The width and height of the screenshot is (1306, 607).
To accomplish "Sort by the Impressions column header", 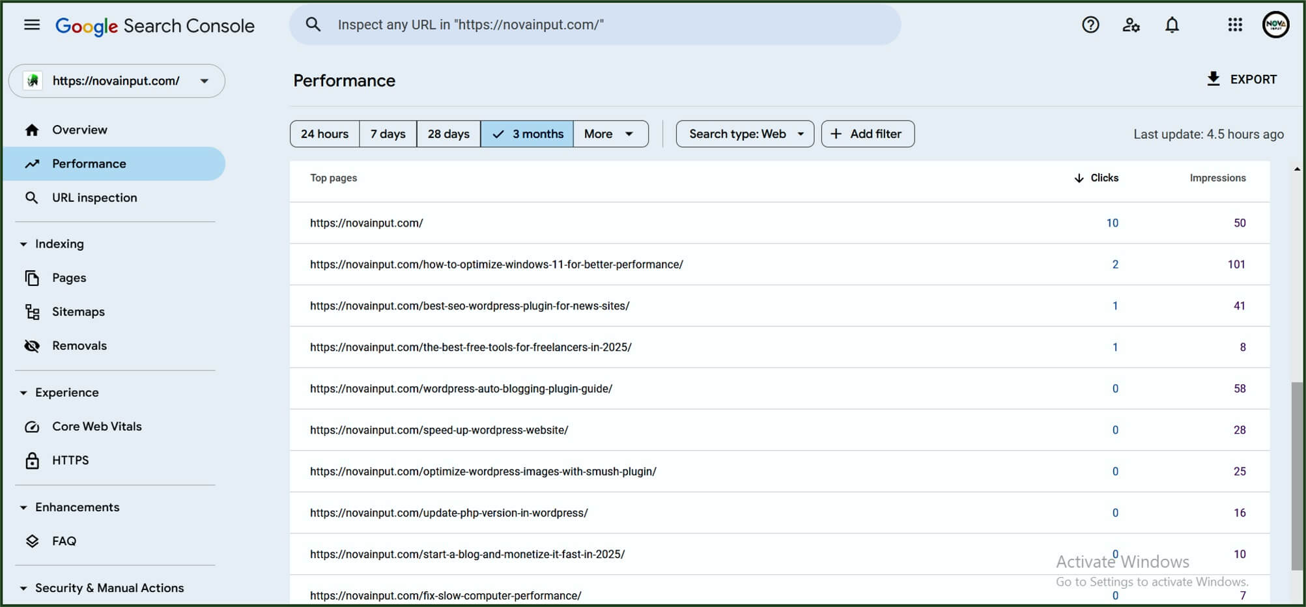I will coord(1217,178).
